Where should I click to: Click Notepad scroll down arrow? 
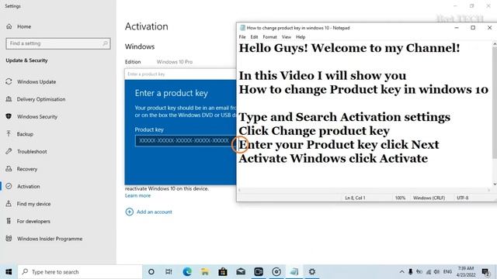click(495, 184)
